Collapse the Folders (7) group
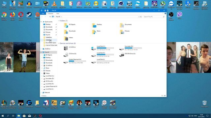The image size is (211, 118). click(x=59, y=21)
